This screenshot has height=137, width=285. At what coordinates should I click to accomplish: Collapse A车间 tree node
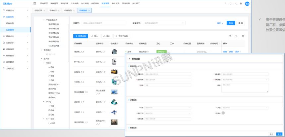tap(44, 63)
